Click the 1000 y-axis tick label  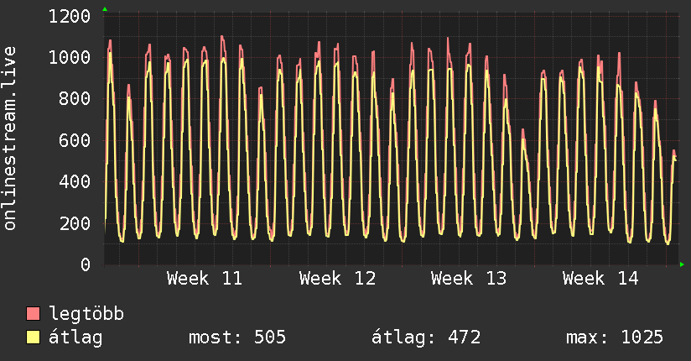click(70, 58)
